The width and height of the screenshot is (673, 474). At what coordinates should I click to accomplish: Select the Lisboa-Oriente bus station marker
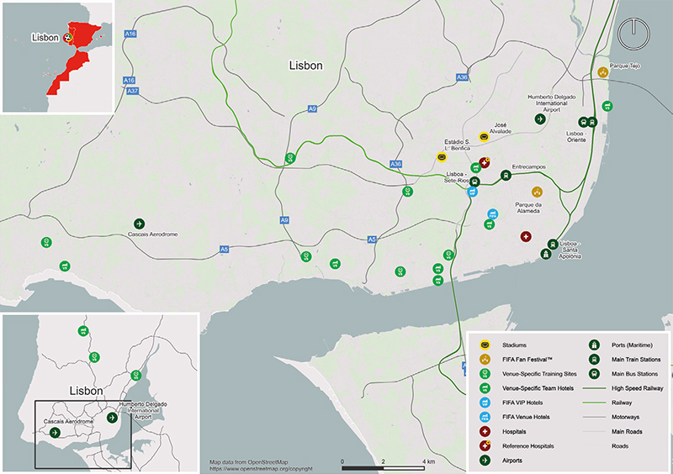click(x=583, y=122)
